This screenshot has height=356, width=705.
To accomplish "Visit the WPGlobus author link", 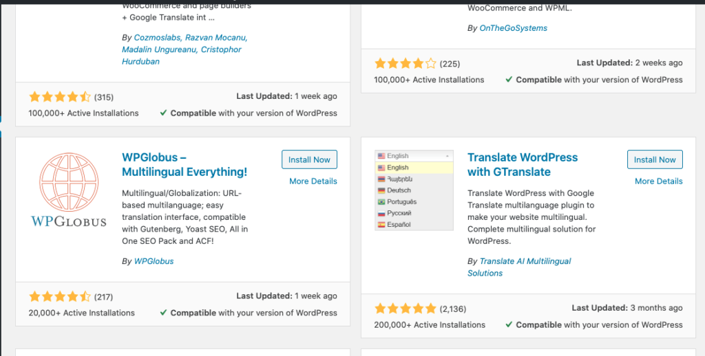I will pyautogui.click(x=154, y=261).
